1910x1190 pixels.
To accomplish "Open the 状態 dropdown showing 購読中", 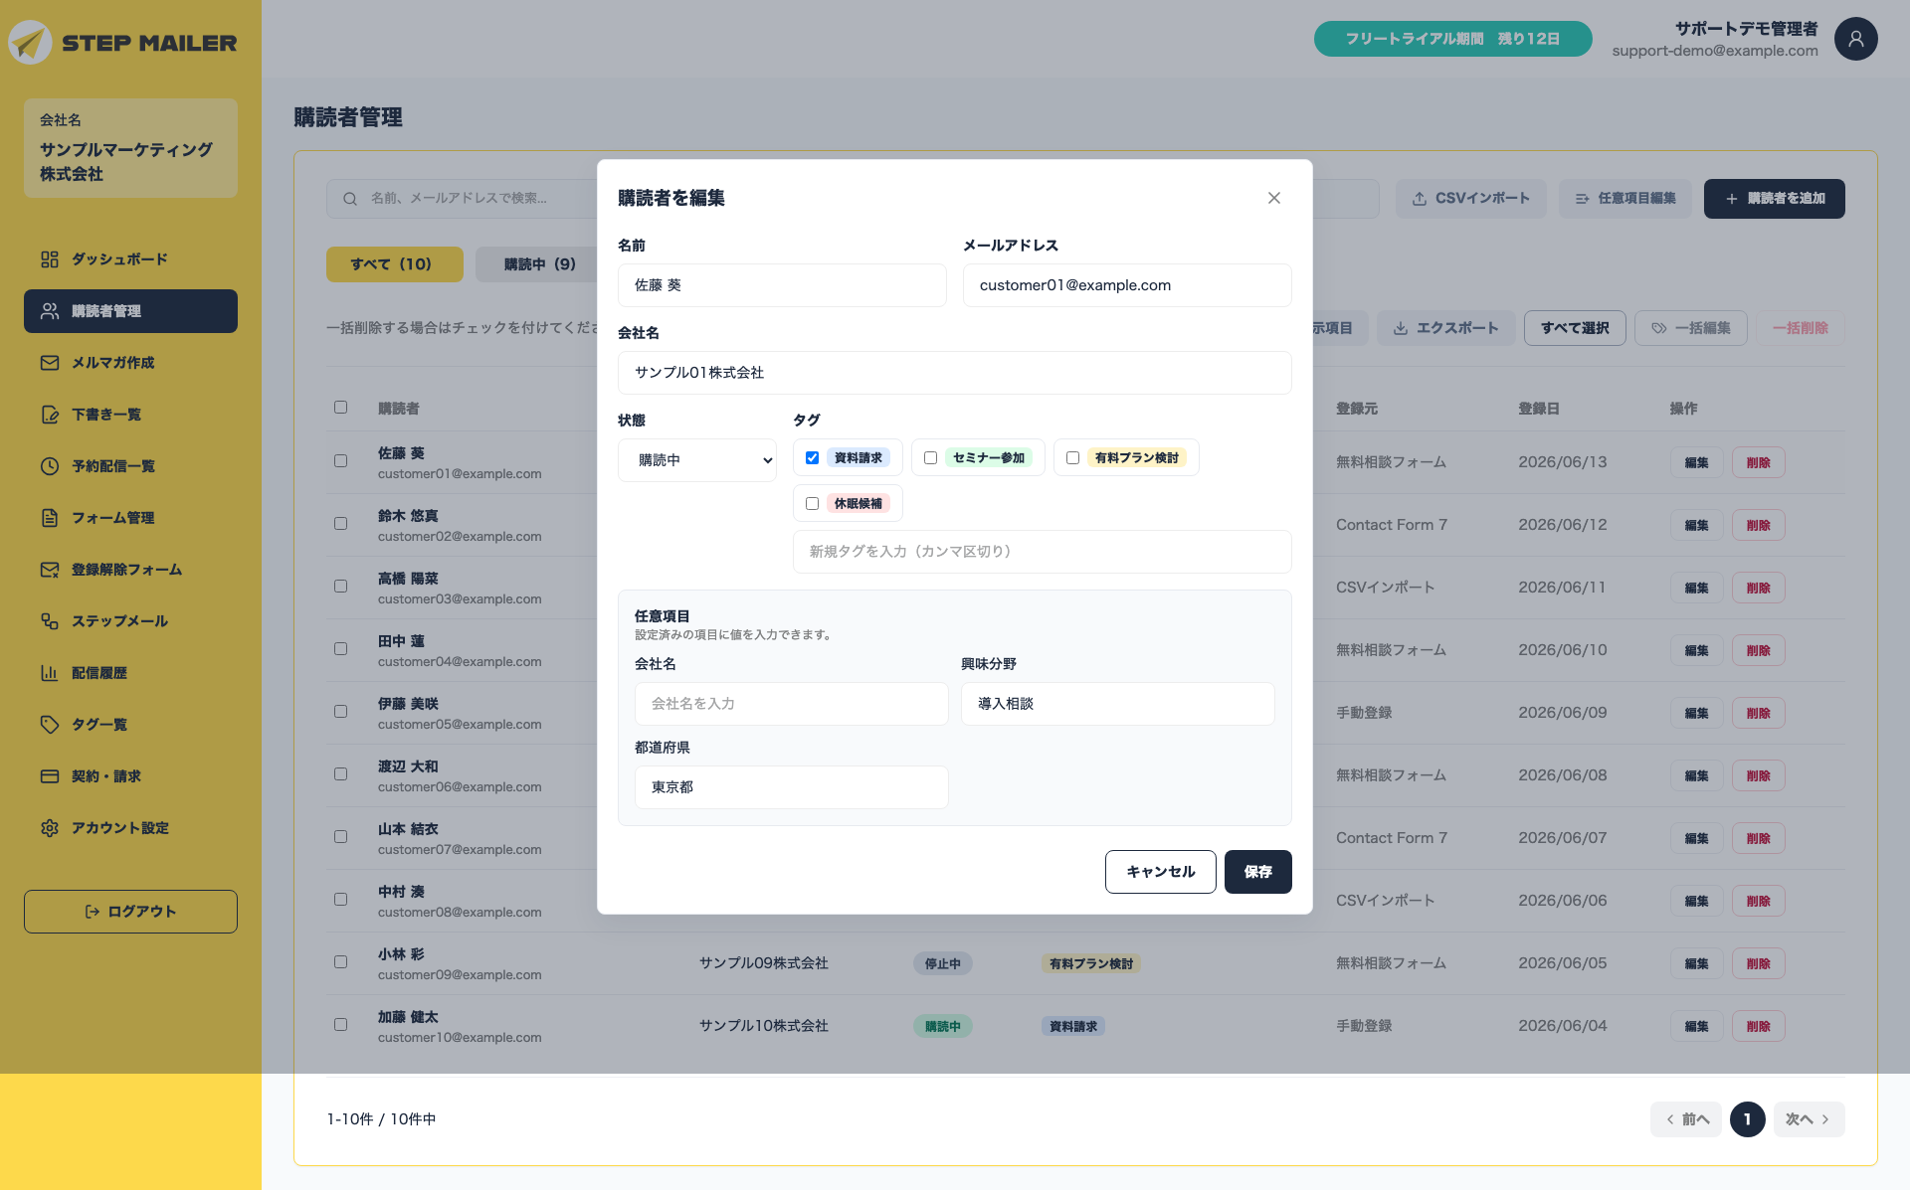I will [x=697, y=460].
